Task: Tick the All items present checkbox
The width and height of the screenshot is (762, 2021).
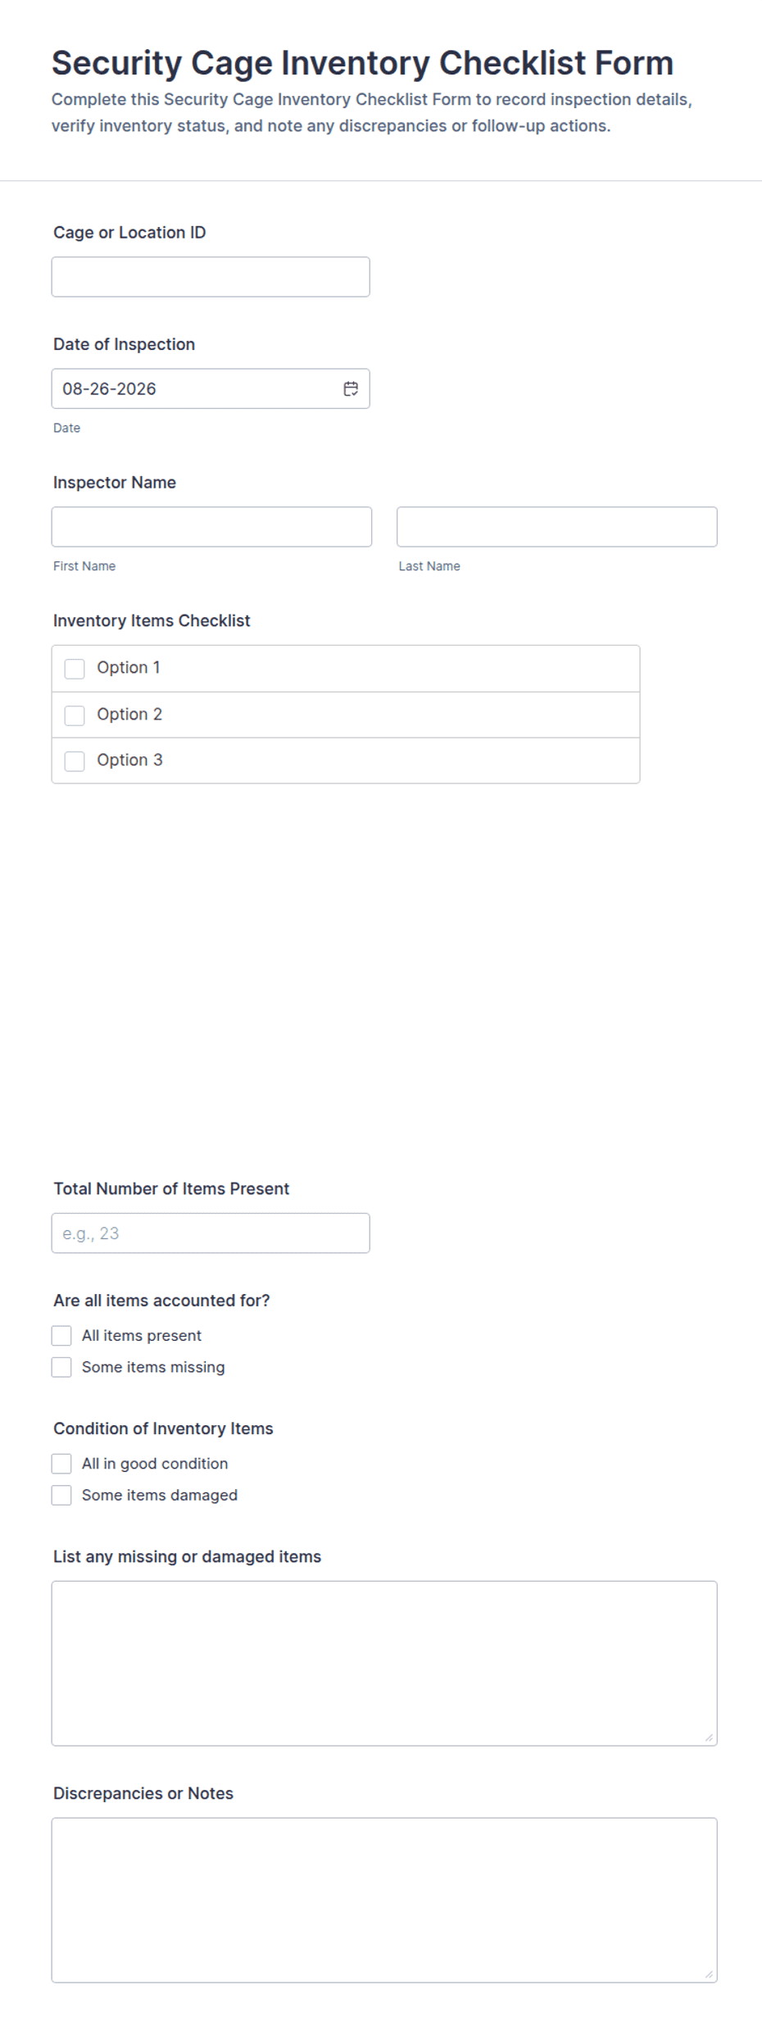Action: [x=61, y=1336]
